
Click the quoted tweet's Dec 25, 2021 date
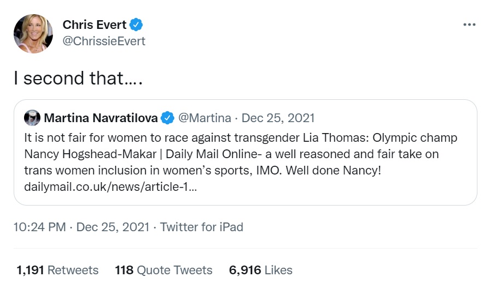[x=278, y=118]
